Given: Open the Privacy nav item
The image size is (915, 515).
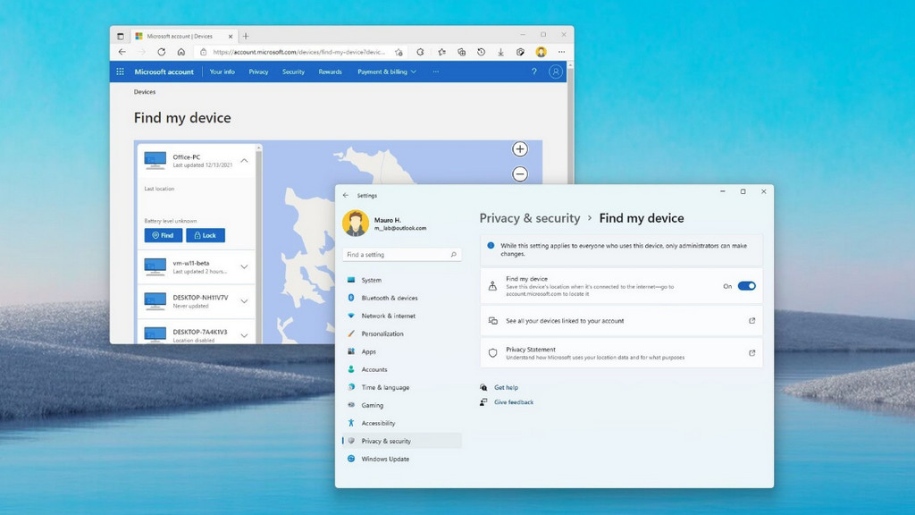Looking at the screenshot, I should (258, 72).
